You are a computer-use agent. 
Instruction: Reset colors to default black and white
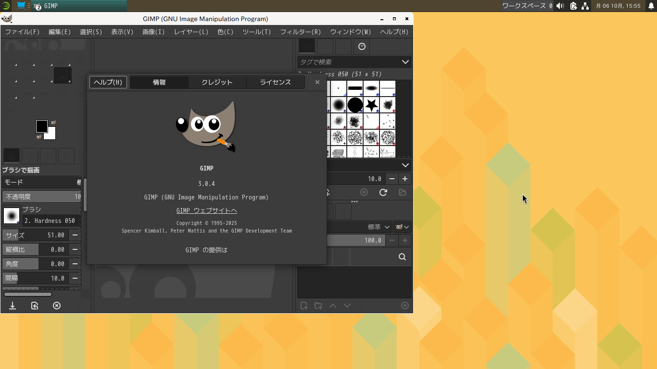tap(38, 137)
